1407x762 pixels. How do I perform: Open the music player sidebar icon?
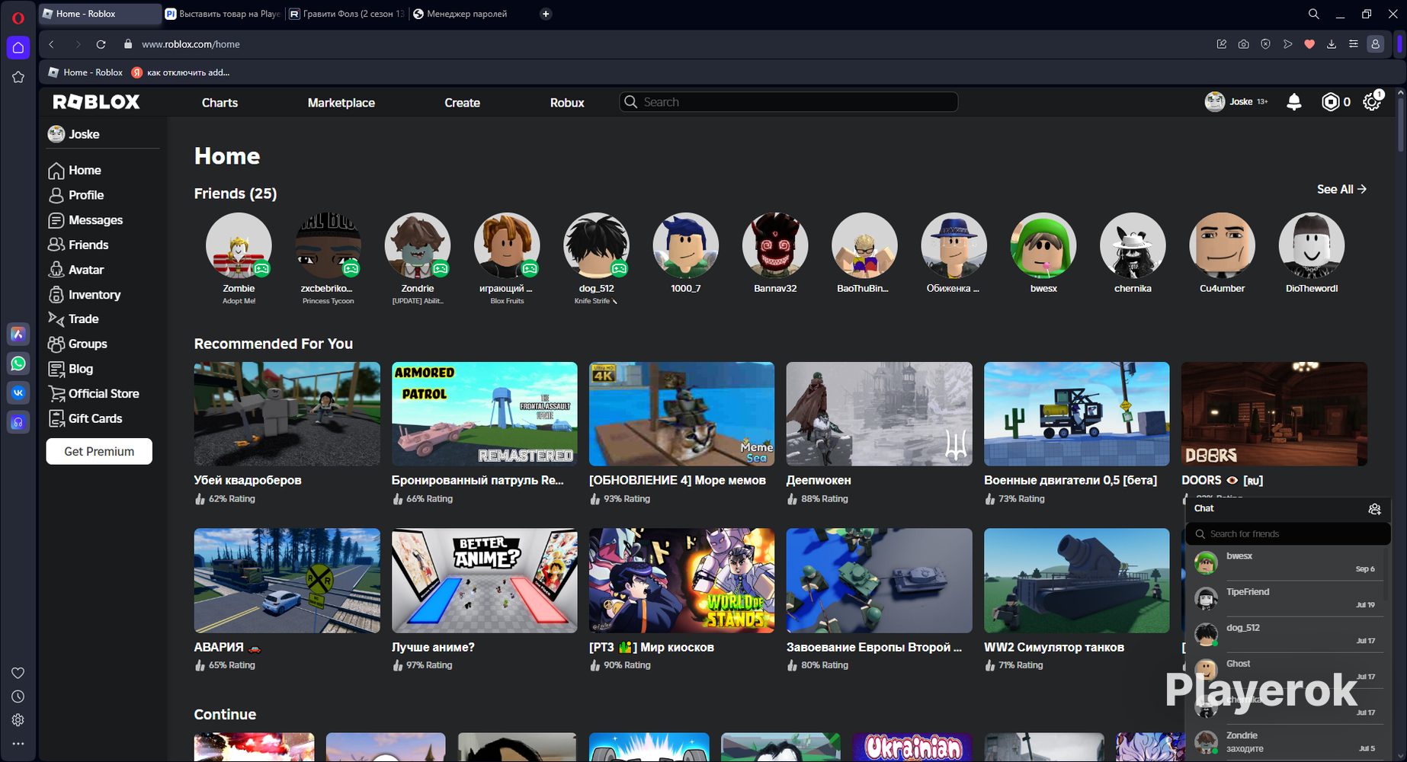click(18, 422)
